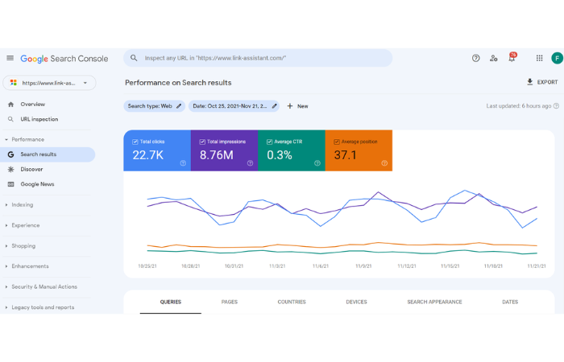Click the plus icon to add new filter
This screenshot has width=564, height=362.
coord(290,106)
